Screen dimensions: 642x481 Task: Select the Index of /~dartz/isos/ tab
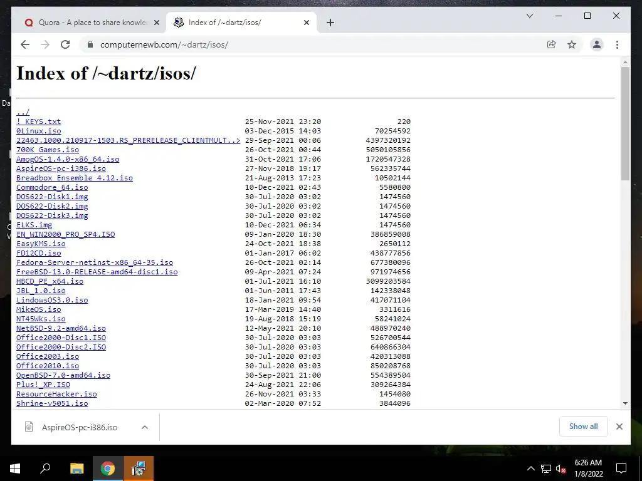[x=241, y=23]
